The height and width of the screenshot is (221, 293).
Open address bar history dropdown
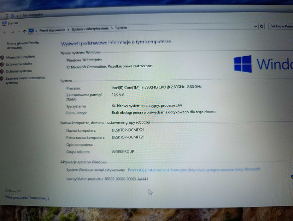[255, 27]
